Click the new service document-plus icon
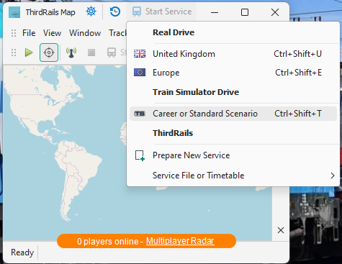The height and width of the screenshot is (264, 342). click(140, 155)
